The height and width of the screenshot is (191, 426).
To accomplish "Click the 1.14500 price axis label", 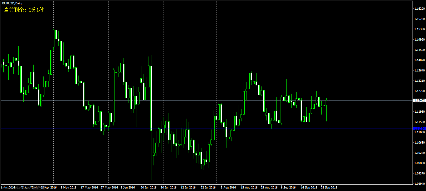I will (x=419, y=50).
